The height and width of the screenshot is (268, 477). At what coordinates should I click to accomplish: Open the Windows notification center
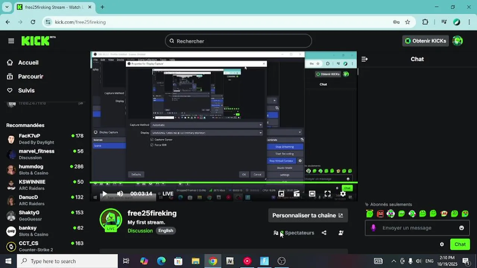tap(466, 261)
